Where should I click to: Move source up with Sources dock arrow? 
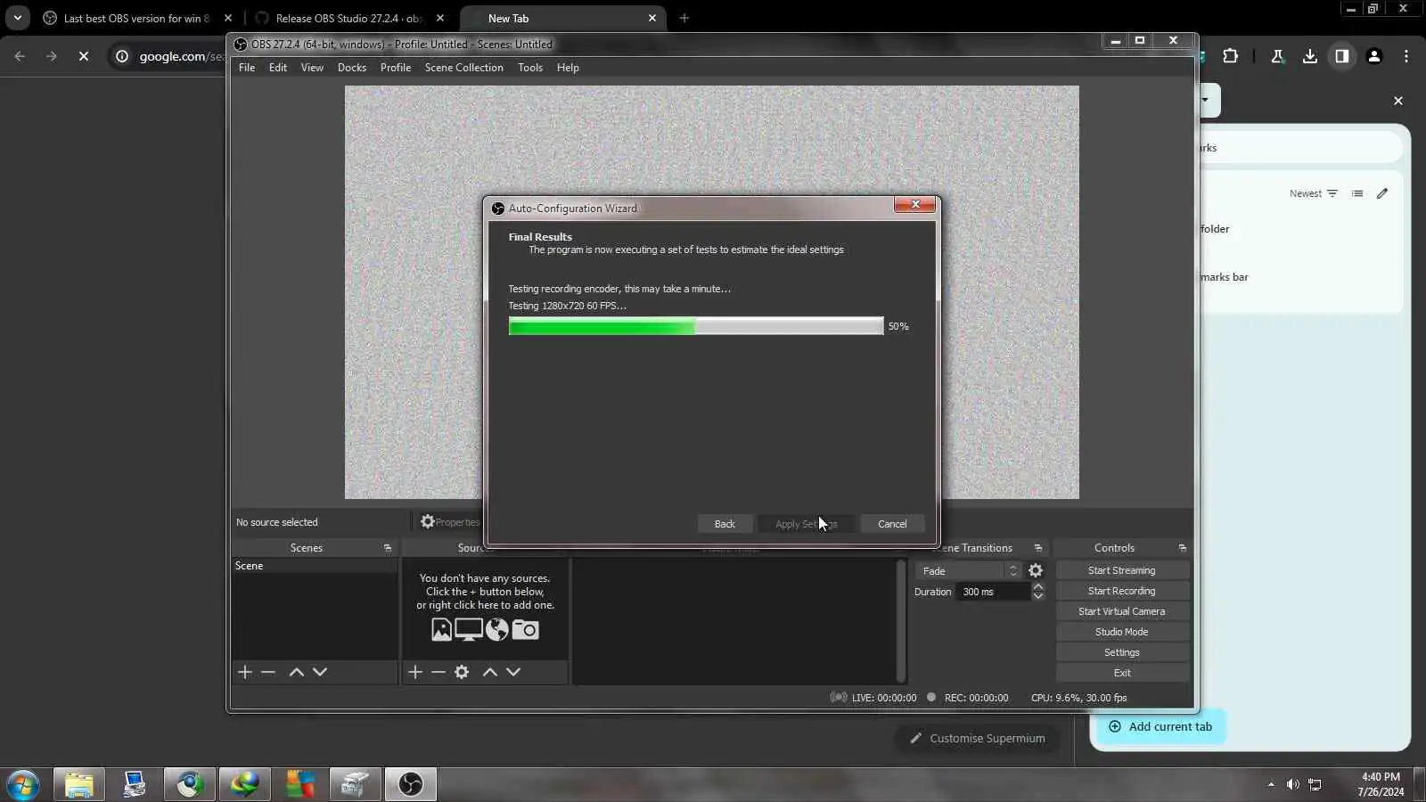coord(490,672)
